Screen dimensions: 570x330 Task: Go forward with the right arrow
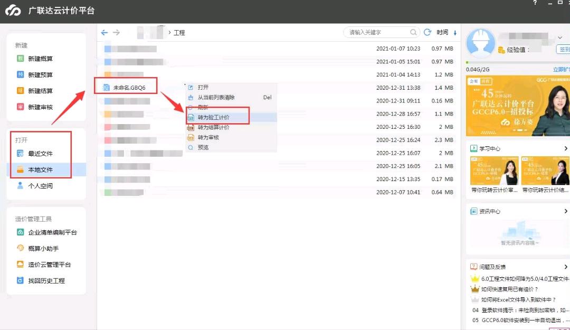tap(116, 33)
